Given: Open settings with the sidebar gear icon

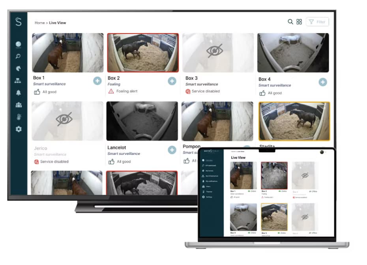Looking at the screenshot, I should (18, 129).
